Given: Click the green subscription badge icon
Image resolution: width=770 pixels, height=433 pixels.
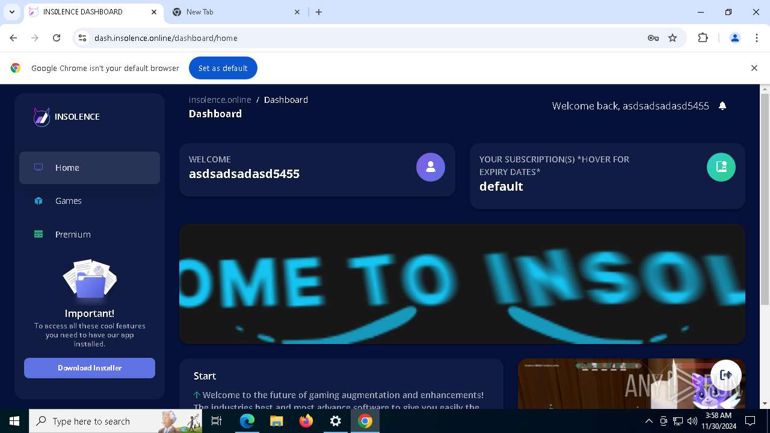Looking at the screenshot, I should point(721,167).
